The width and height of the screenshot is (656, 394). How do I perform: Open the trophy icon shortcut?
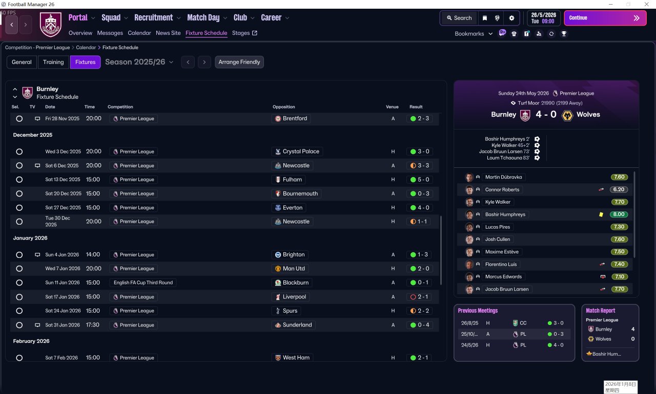(x=564, y=34)
